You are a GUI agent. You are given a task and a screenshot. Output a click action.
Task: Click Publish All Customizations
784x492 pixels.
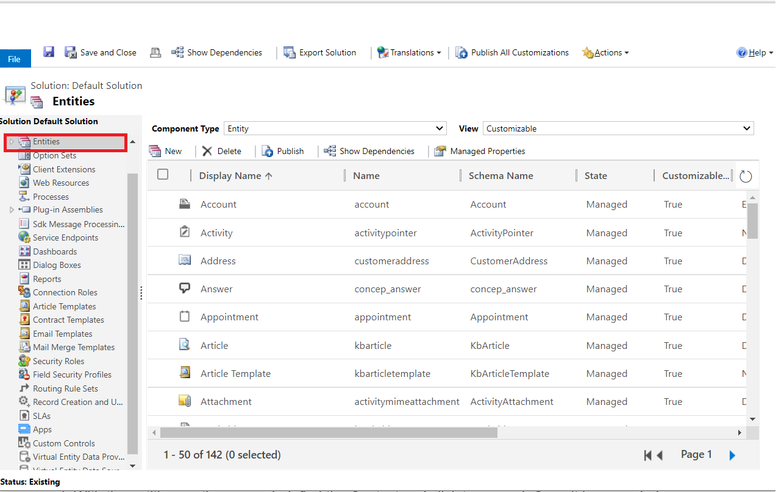coord(512,52)
